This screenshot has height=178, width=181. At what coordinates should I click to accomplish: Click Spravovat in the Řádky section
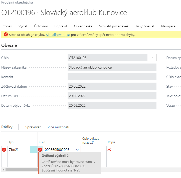[33, 127]
